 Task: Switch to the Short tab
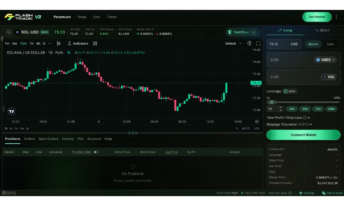(x=322, y=30)
